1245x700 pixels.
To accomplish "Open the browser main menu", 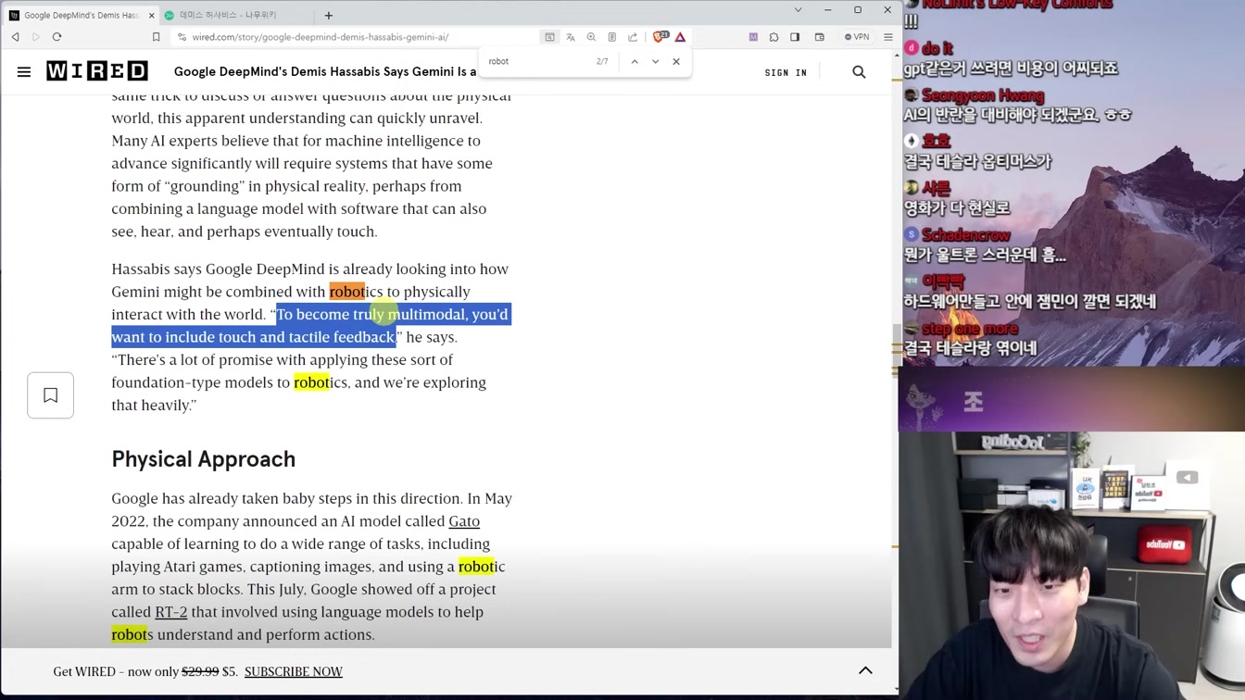I will (888, 37).
